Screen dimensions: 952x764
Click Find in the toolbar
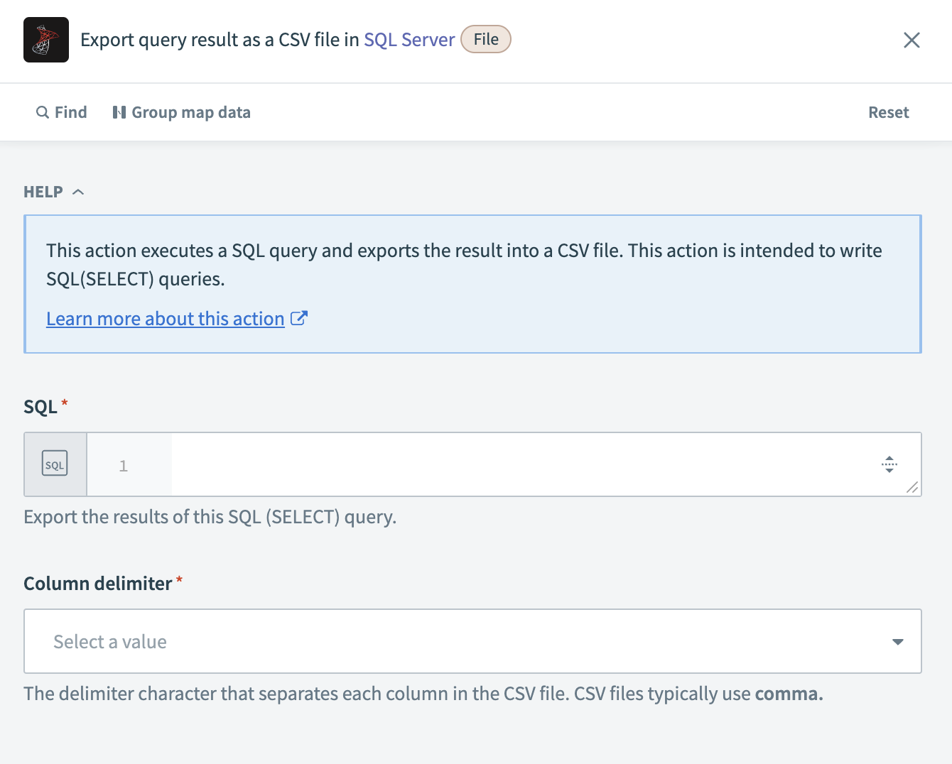(x=70, y=112)
